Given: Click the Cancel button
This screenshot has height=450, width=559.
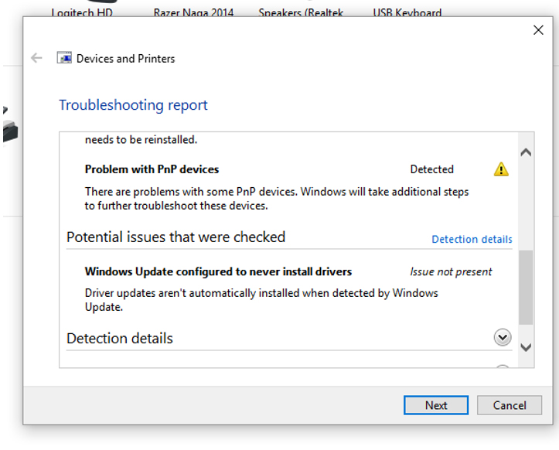Looking at the screenshot, I should click(x=510, y=405).
